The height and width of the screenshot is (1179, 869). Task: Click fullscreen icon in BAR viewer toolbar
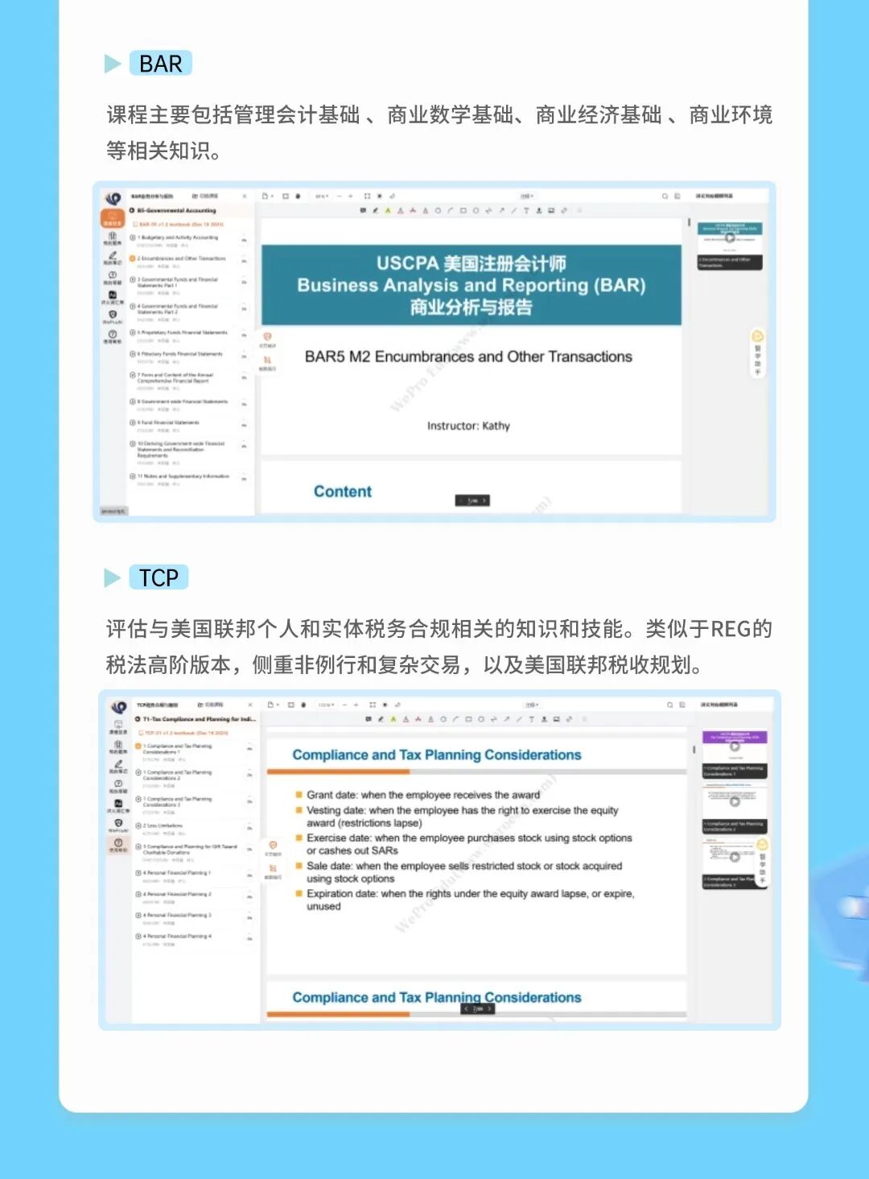(367, 196)
